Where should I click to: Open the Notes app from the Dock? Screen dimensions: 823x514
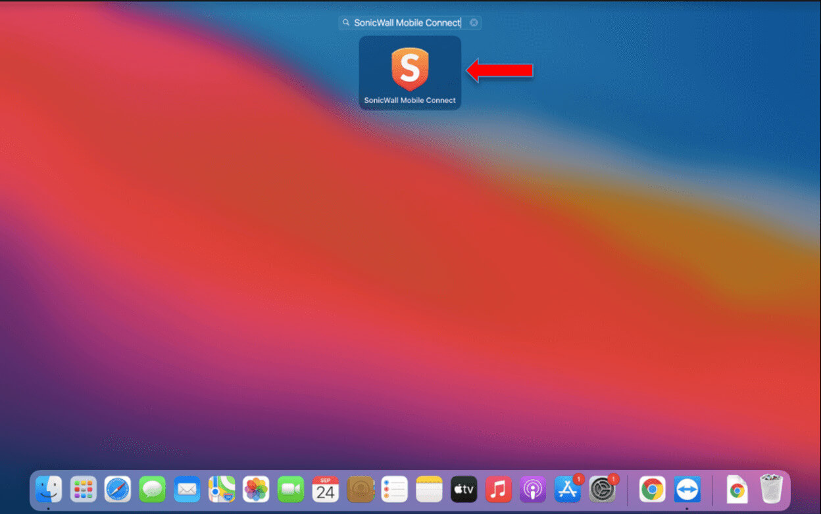[428, 489]
